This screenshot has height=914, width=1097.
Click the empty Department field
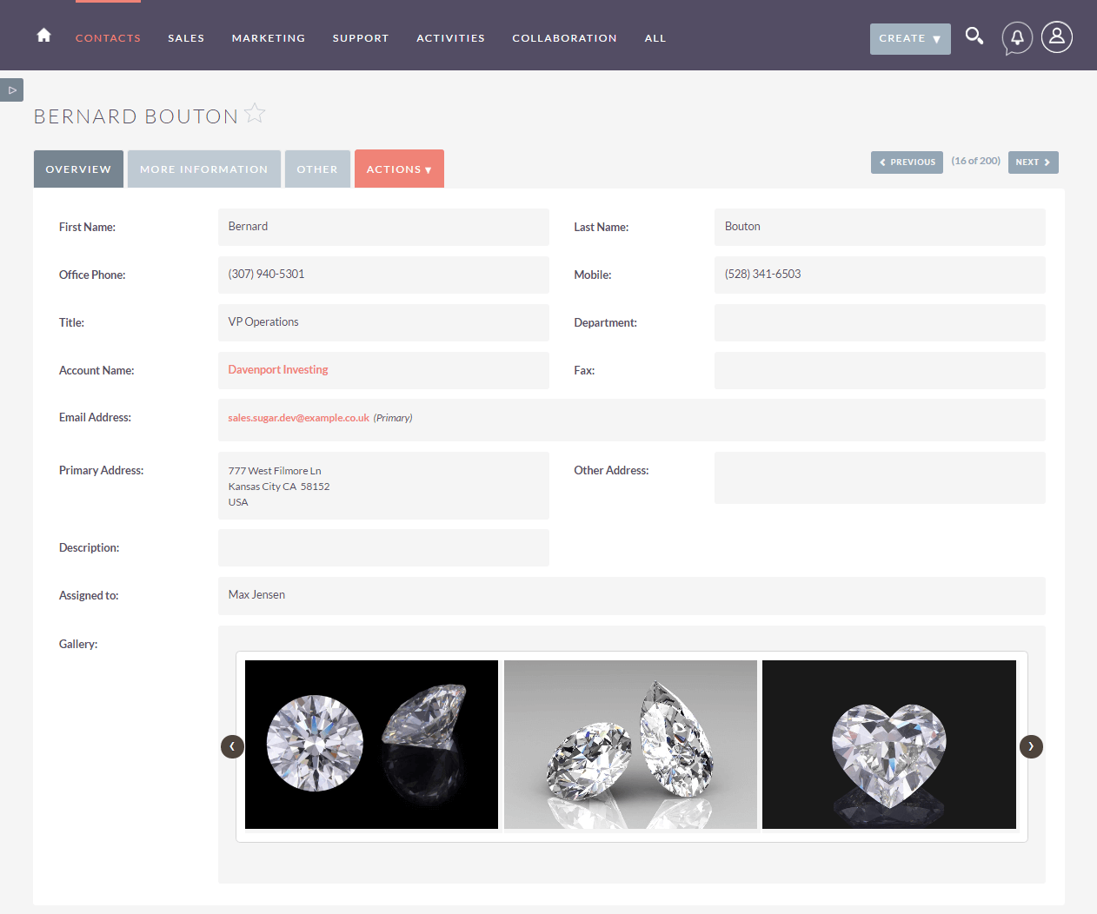880,322
